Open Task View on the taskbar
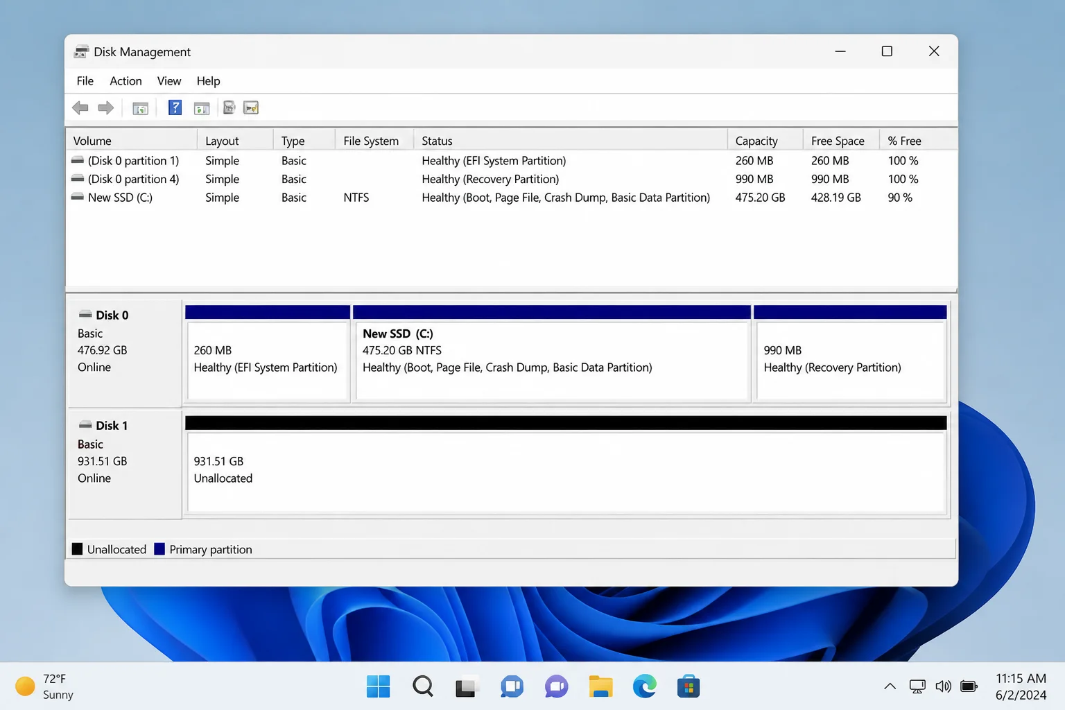Viewport: 1065px width, 710px height. [467, 686]
